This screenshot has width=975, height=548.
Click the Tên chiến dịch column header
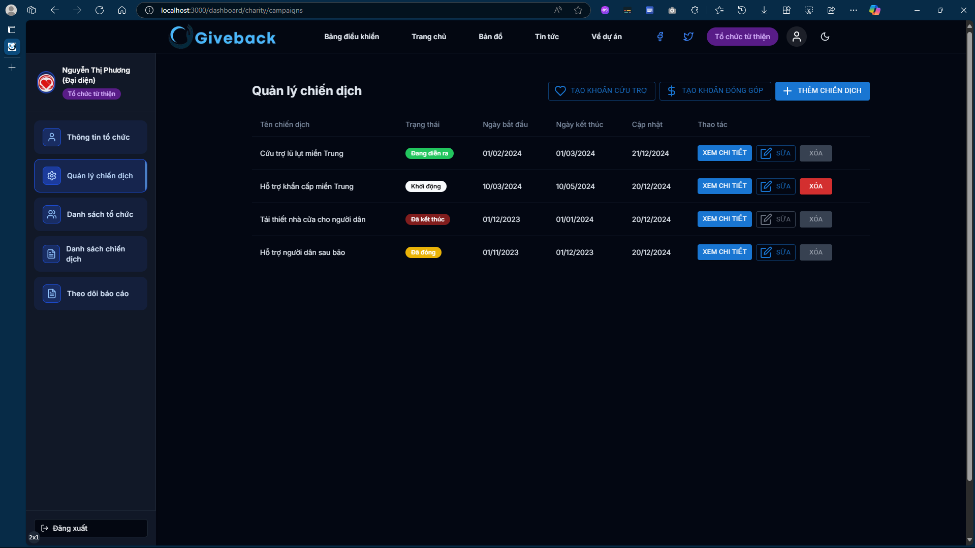(x=285, y=124)
